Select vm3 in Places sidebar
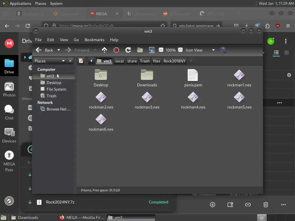The image size is (295, 221). [54, 76]
